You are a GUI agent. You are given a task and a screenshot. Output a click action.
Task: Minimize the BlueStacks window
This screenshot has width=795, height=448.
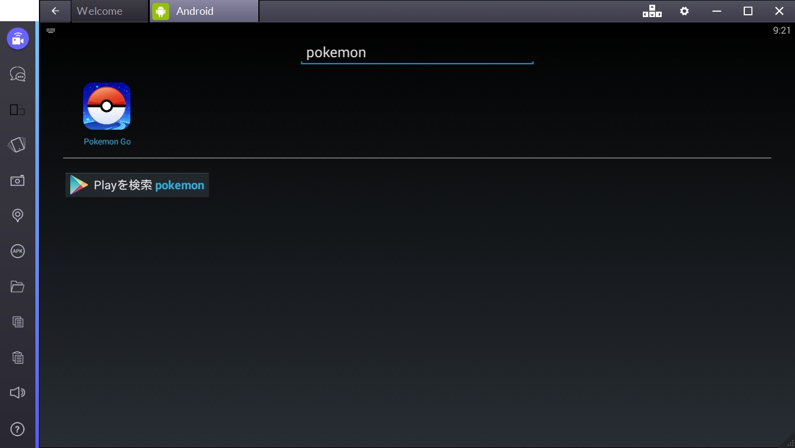point(717,11)
